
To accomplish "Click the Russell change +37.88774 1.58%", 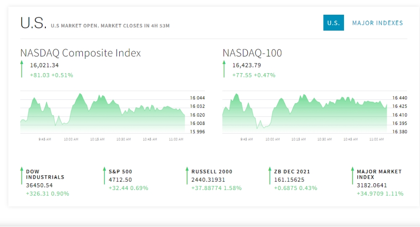I will pyautogui.click(x=216, y=188).
